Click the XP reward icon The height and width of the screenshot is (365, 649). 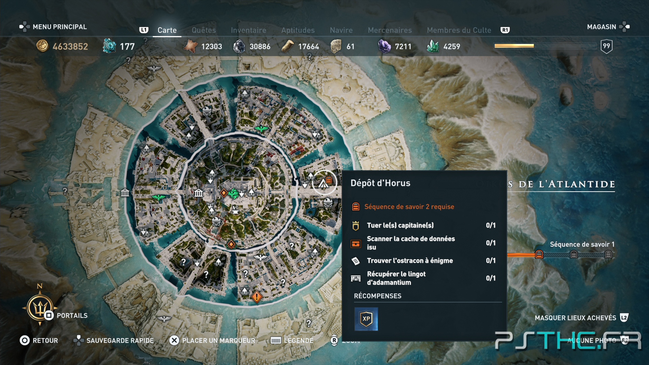[366, 319]
